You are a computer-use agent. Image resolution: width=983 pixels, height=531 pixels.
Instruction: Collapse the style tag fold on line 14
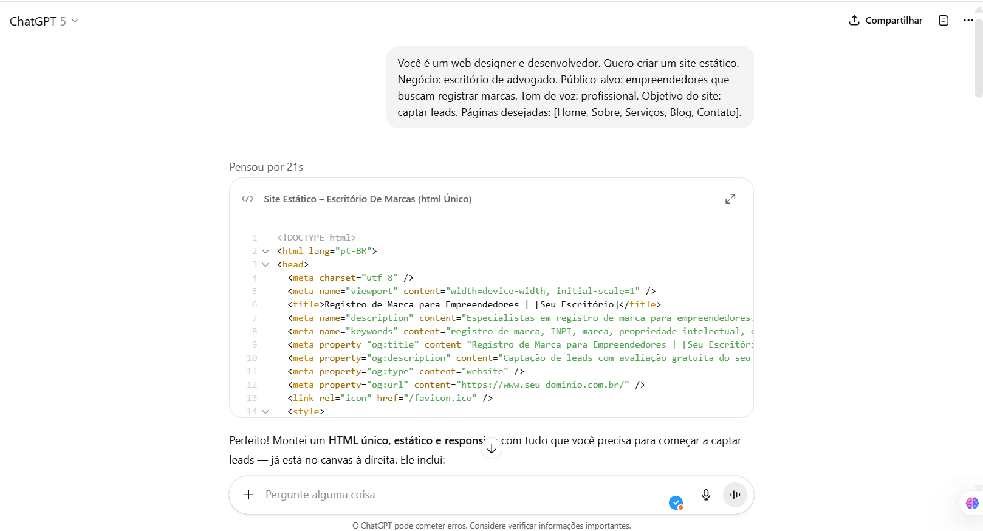[265, 411]
